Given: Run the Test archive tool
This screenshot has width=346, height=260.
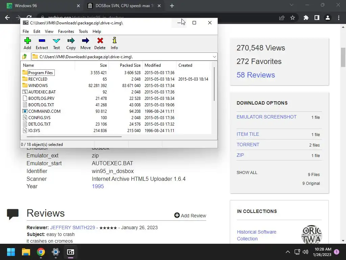Looking at the screenshot, I should click(56, 41).
